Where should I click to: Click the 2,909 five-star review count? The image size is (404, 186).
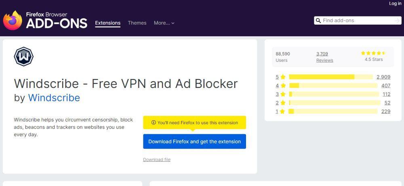(x=383, y=77)
